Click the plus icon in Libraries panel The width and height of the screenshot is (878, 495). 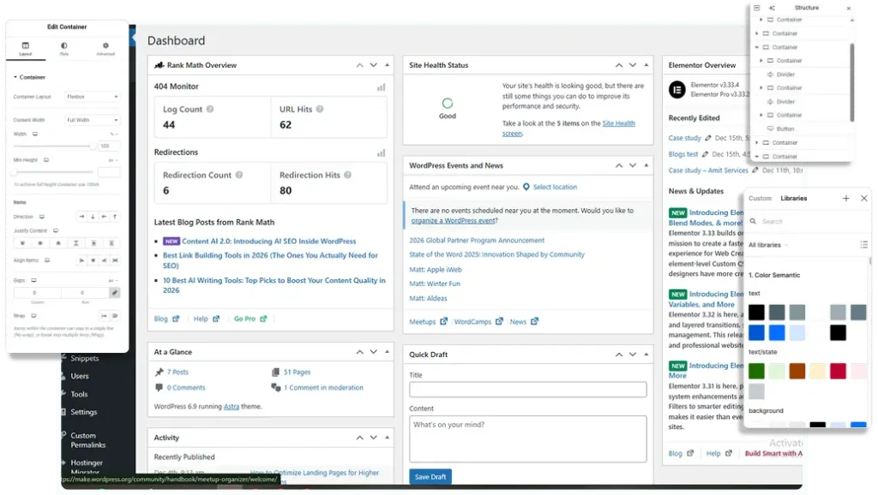(x=846, y=199)
